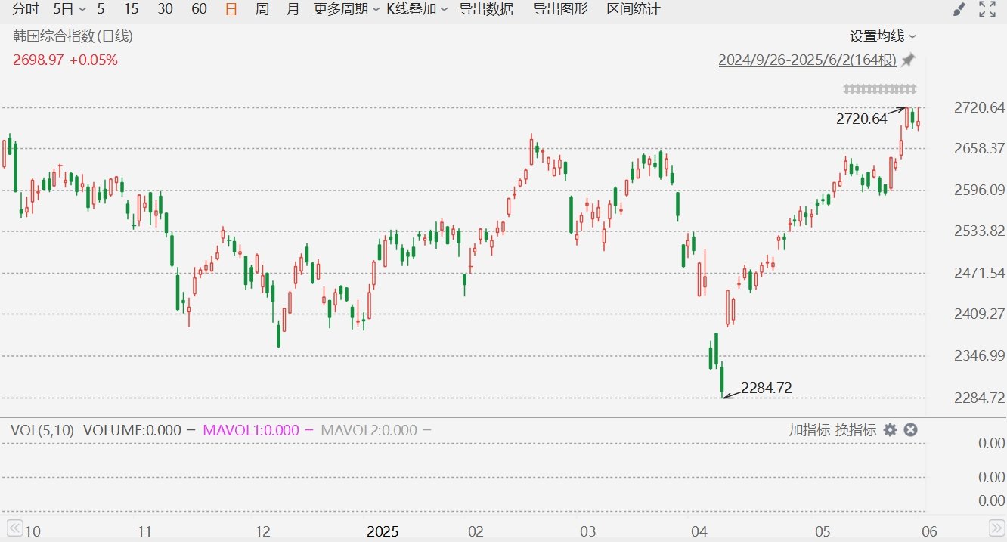The height and width of the screenshot is (542, 1007).
Task: Jump forward to the latest data
Action: tap(996, 528)
